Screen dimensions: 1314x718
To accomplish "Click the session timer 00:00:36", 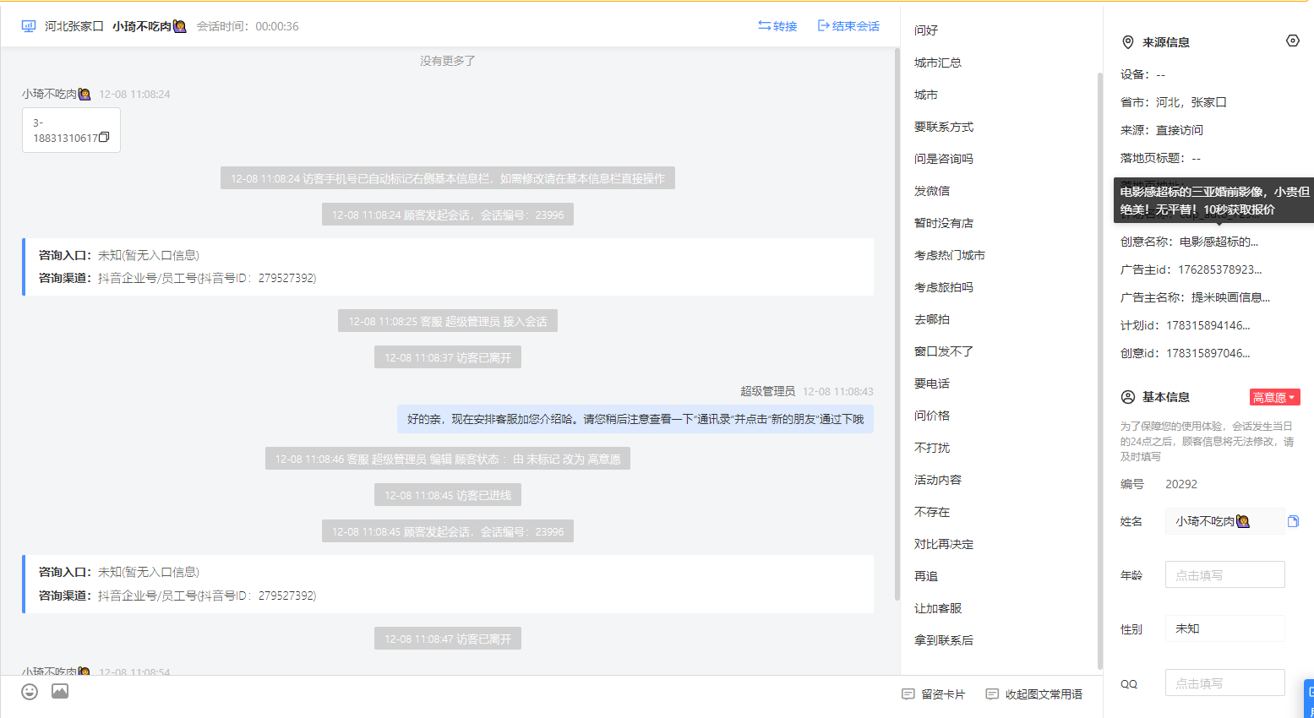I will 277,26.
